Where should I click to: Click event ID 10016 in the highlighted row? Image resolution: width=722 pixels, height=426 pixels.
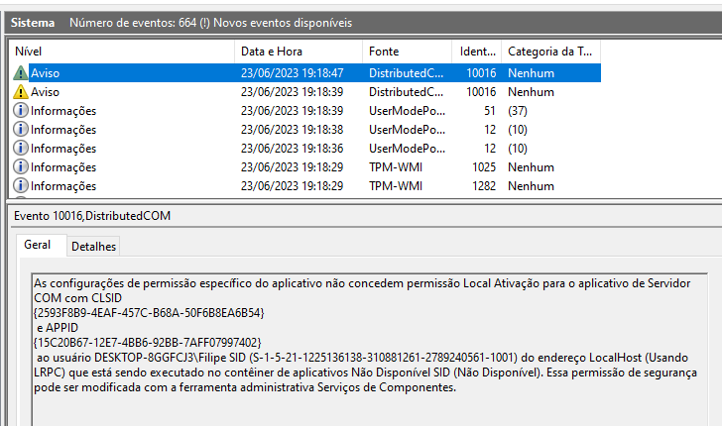click(481, 73)
